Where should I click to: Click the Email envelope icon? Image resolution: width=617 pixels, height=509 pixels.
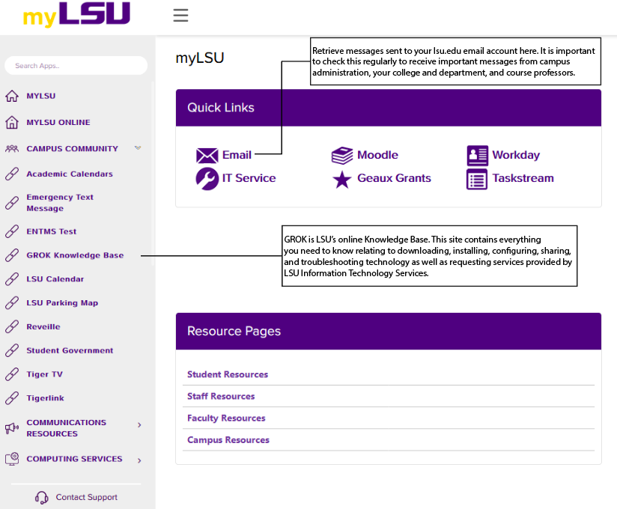(207, 156)
